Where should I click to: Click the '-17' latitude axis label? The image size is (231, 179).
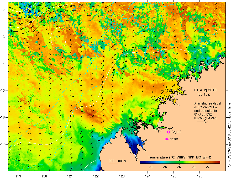[3, 144]
